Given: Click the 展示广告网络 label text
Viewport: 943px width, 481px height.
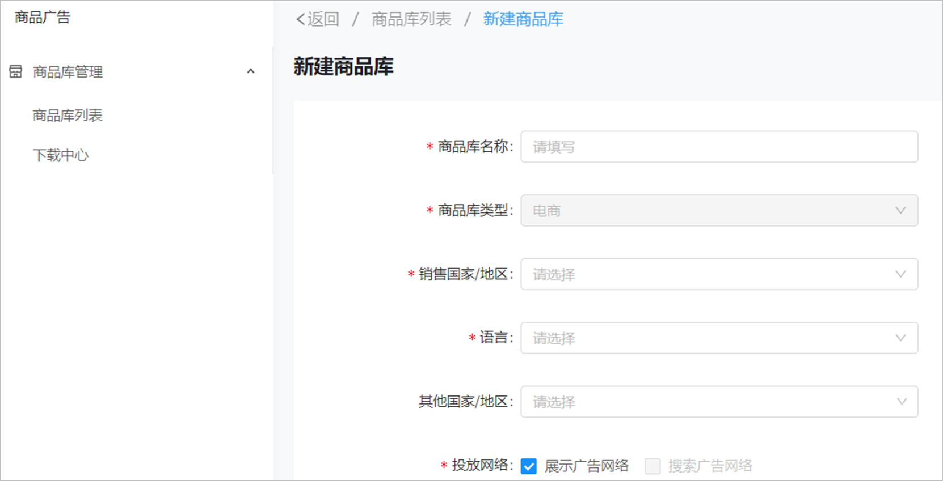Looking at the screenshot, I should [x=587, y=466].
